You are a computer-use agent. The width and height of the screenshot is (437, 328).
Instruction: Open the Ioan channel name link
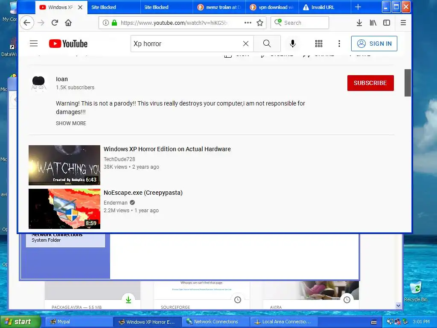tap(62, 79)
